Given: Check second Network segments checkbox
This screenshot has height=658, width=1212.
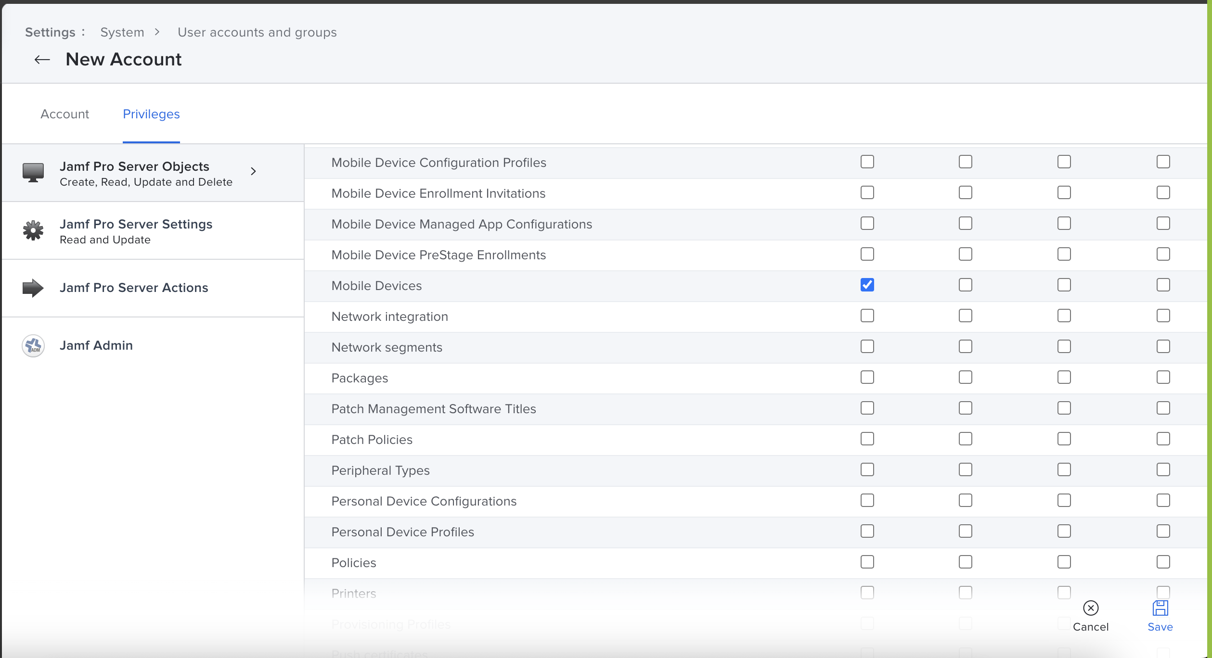Looking at the screenshot, I should click(x=966, y=347).
